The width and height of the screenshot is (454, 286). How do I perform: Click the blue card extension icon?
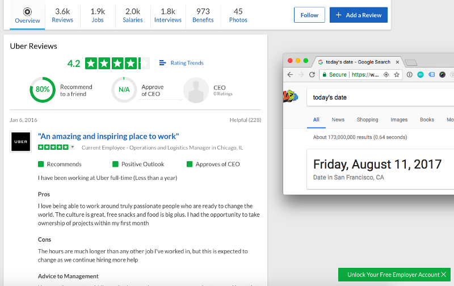tap(431, 74)
